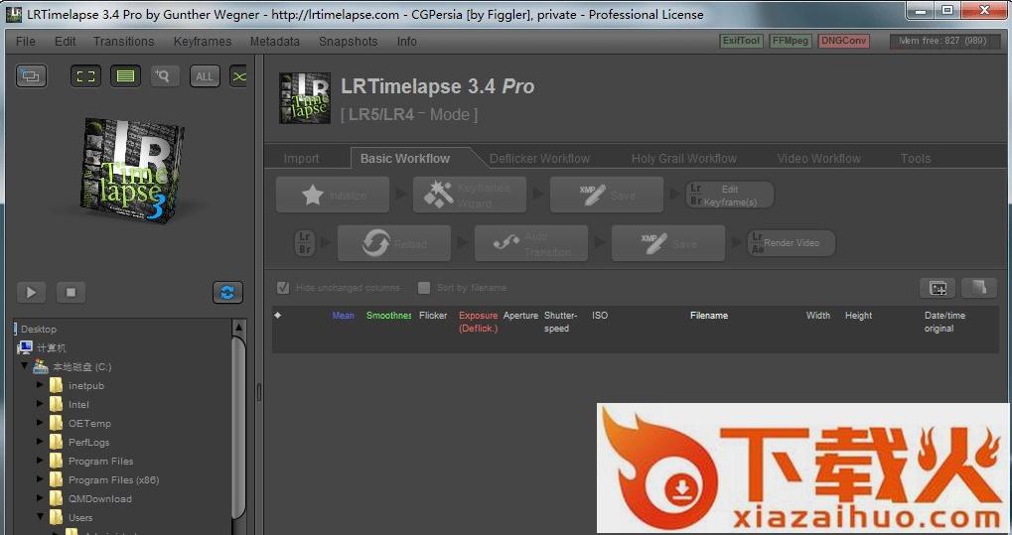Viewport: 1012px width, 535px height.
Task: Click the first-row XMP Save button
Action: (606, 195)
